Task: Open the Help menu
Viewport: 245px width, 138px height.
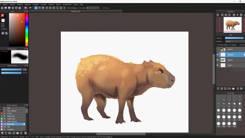Action: point(81,5)
